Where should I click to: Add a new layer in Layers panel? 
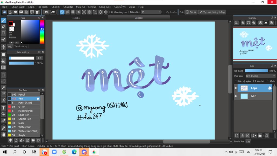[237, 136]
